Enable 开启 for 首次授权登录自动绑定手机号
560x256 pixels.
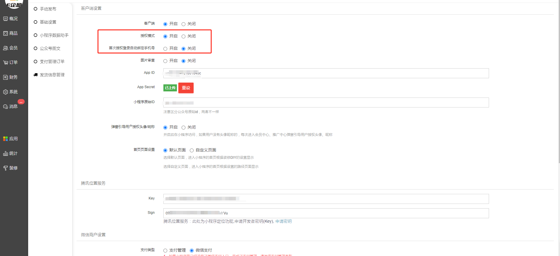tap(165, 49)
